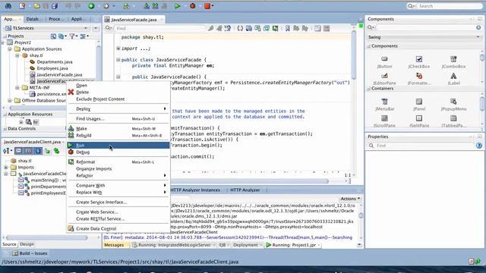This screenshot has width=486, height=273.
Task: Click the JComboBox palette component
Action: (x=453, y=62)
